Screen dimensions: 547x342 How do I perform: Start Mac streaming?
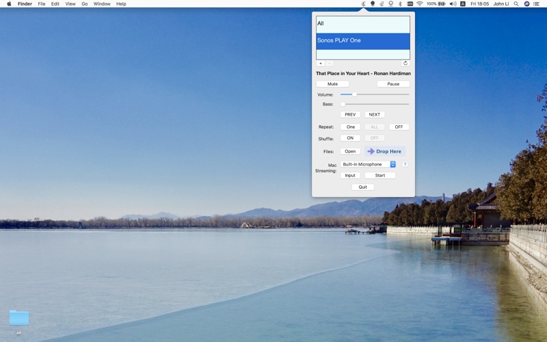tap(380, 175)
